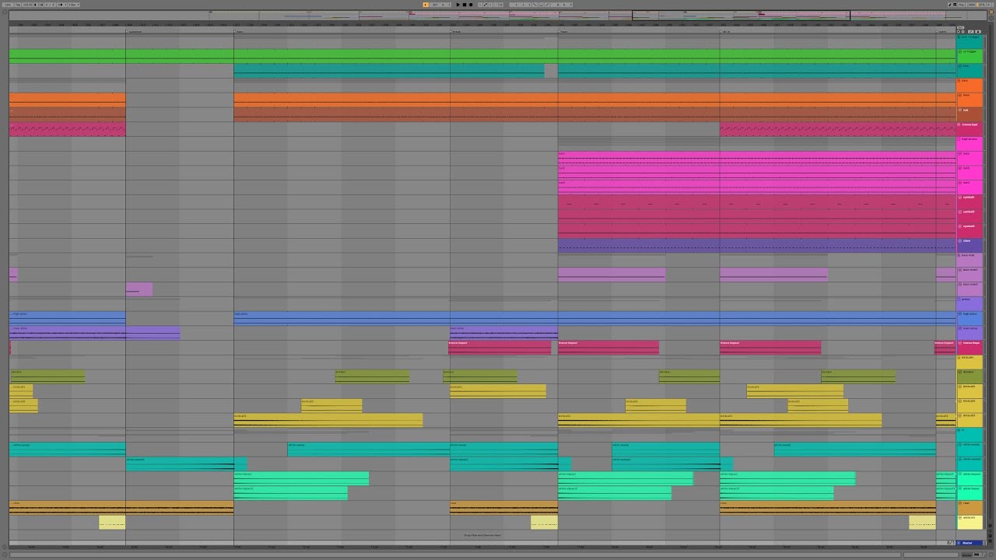Unfold the clave track
The image size is (996, 560).
coord(959,240)
